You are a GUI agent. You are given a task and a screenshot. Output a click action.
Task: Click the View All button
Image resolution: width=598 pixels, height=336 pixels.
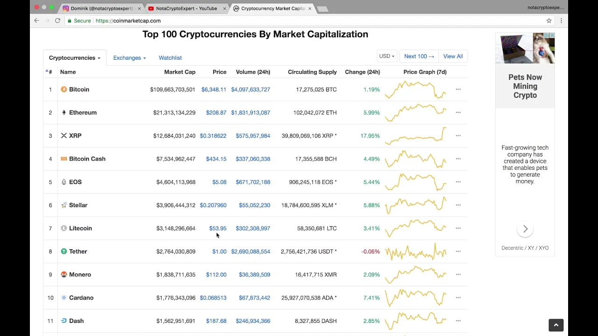453,56
